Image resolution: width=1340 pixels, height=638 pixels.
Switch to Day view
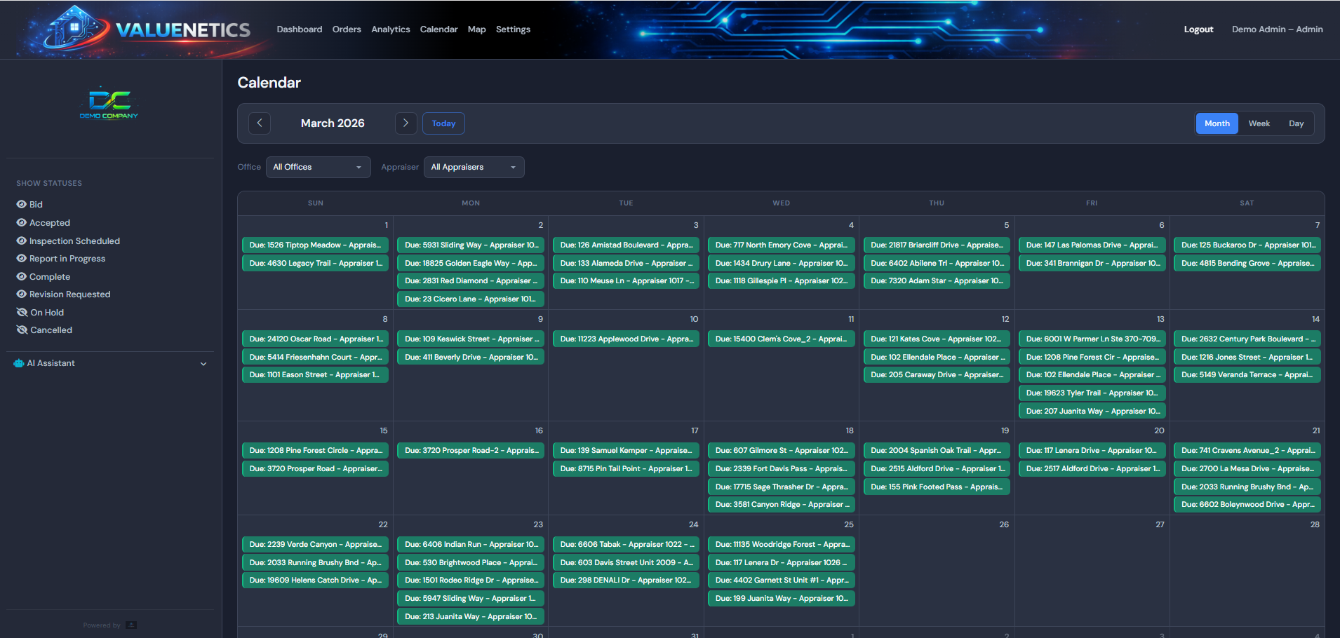(1297, 123)
